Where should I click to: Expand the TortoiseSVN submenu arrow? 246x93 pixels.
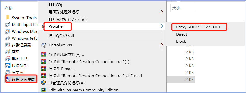(162, 45)
